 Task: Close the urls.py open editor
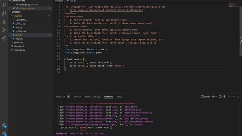pos(14,8)
